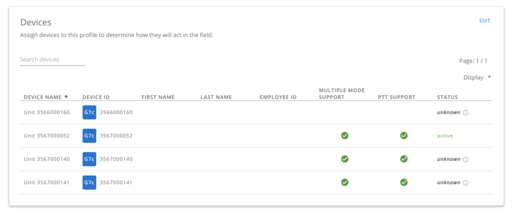Click the active status for Unit 3567000052
Image resolution: width=513 pixels, height=214 pixels.
pos(446,136)
